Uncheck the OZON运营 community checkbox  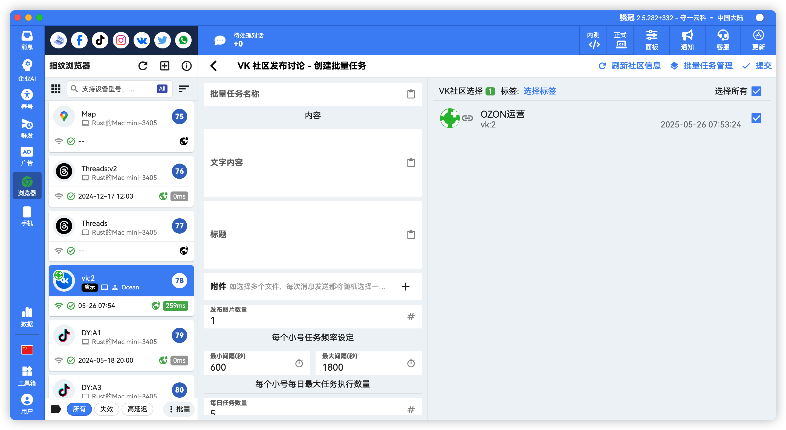[756, 118]
